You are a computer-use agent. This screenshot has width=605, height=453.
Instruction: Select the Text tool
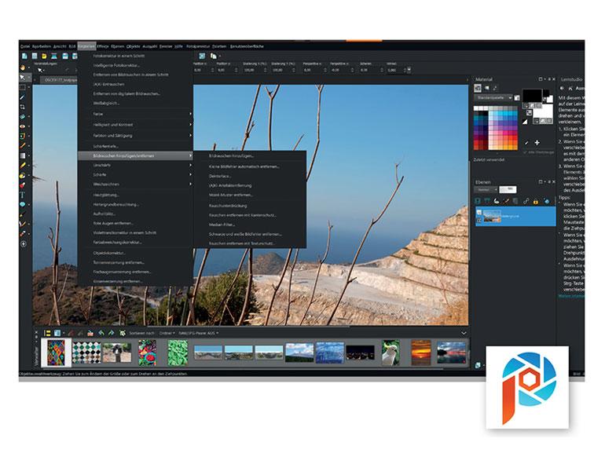click(23, 195)
